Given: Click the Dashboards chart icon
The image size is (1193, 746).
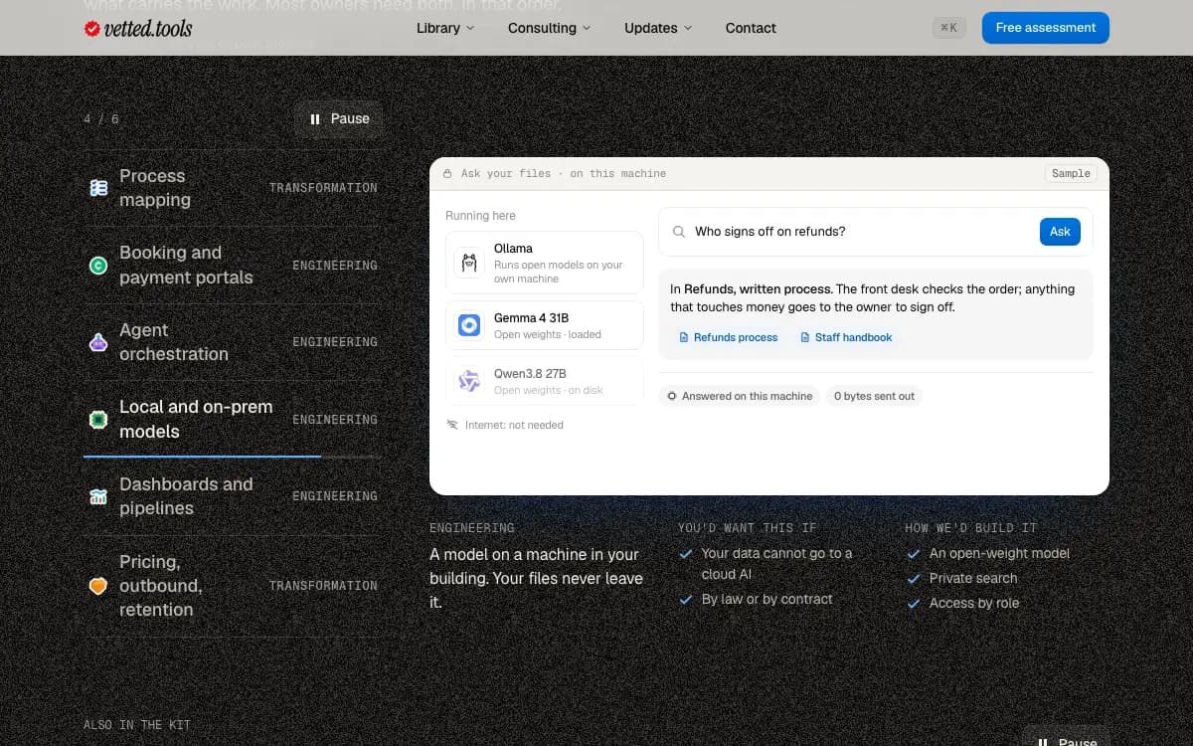Looking at the screenshot, I should click(98, 496).
